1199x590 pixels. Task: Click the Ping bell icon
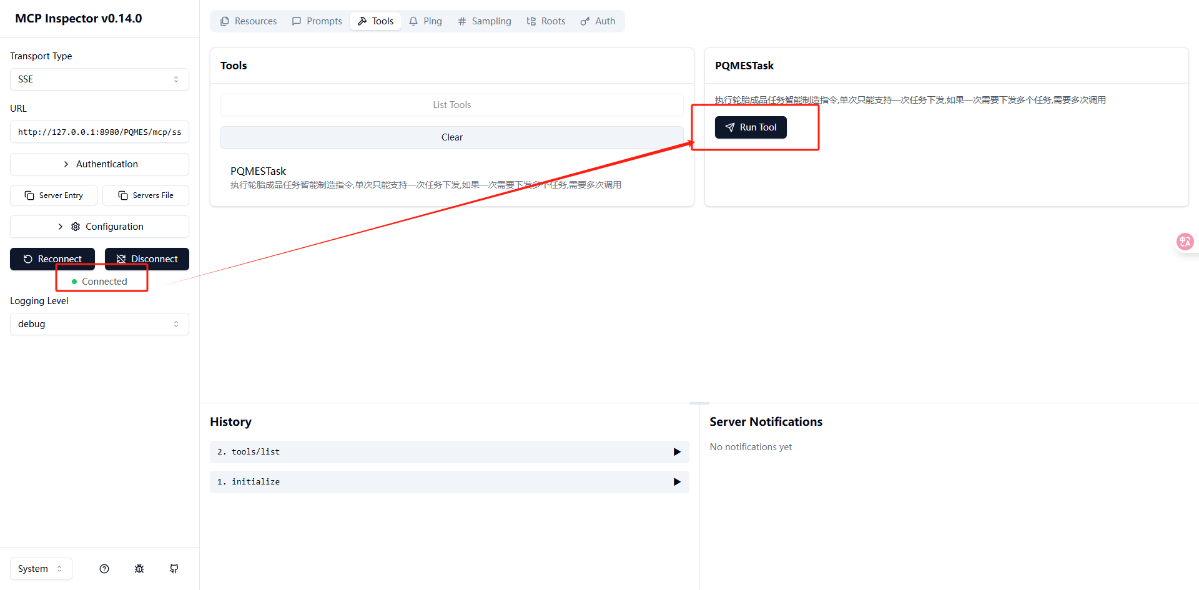(x=413, y=21)
